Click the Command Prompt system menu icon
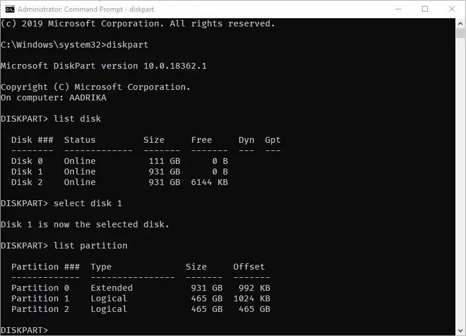Image resolution: width=466 pixels, height=336 pixels. [10, 9]
